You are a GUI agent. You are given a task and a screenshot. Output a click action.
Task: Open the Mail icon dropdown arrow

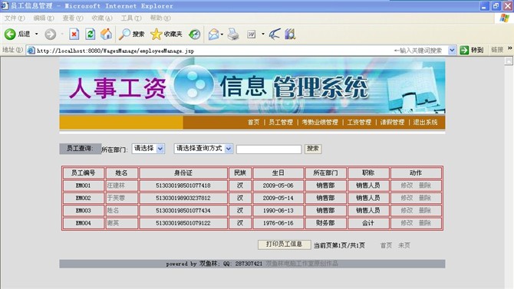tap(222, 34)
